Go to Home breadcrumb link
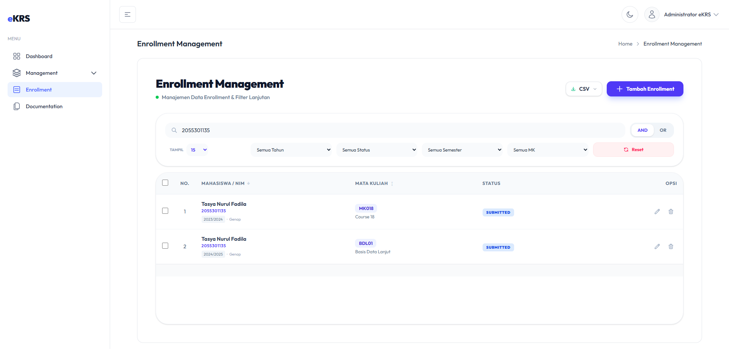 click(x=625, y=44)
